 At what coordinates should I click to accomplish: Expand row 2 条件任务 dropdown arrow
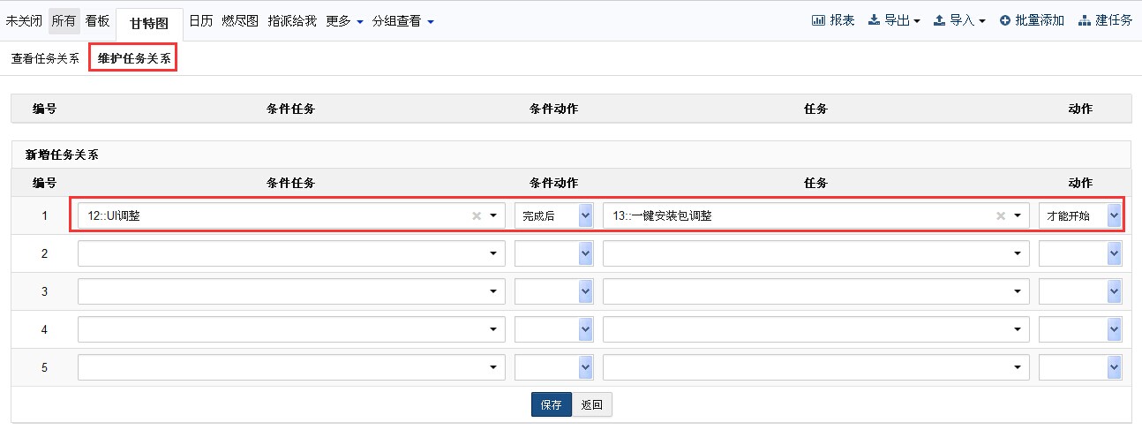492,254
